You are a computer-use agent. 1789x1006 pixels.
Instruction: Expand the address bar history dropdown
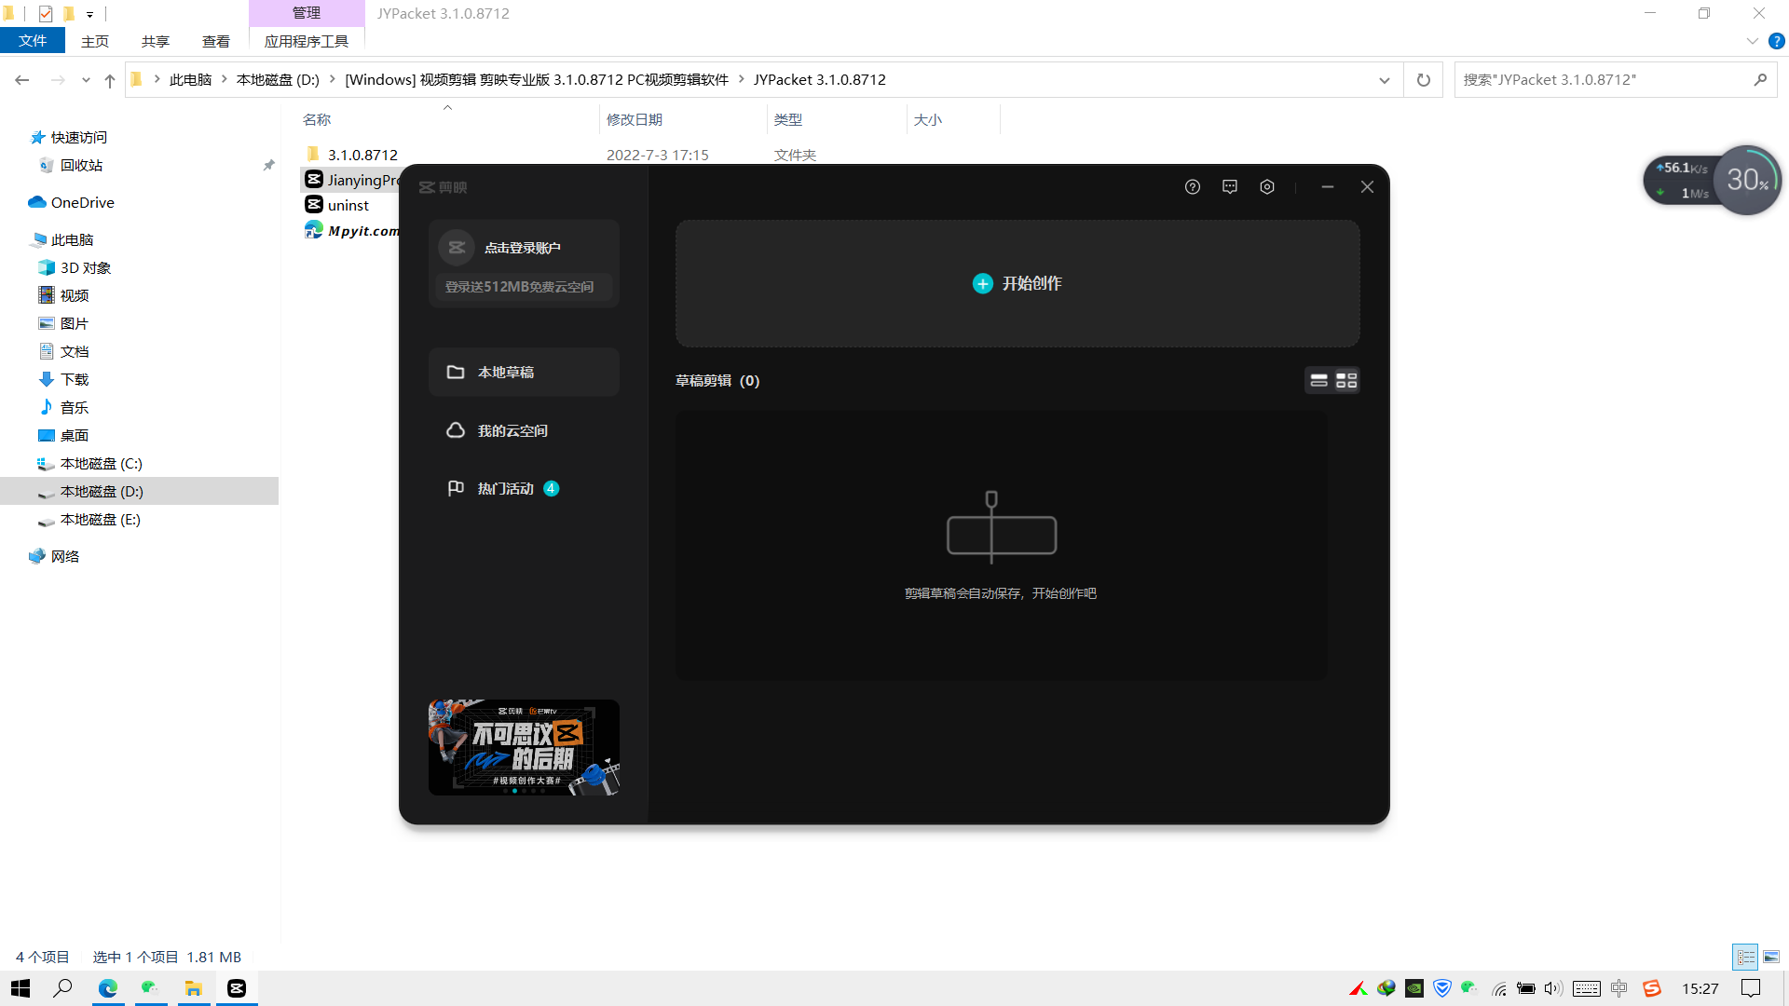[x=1384, y=80]
